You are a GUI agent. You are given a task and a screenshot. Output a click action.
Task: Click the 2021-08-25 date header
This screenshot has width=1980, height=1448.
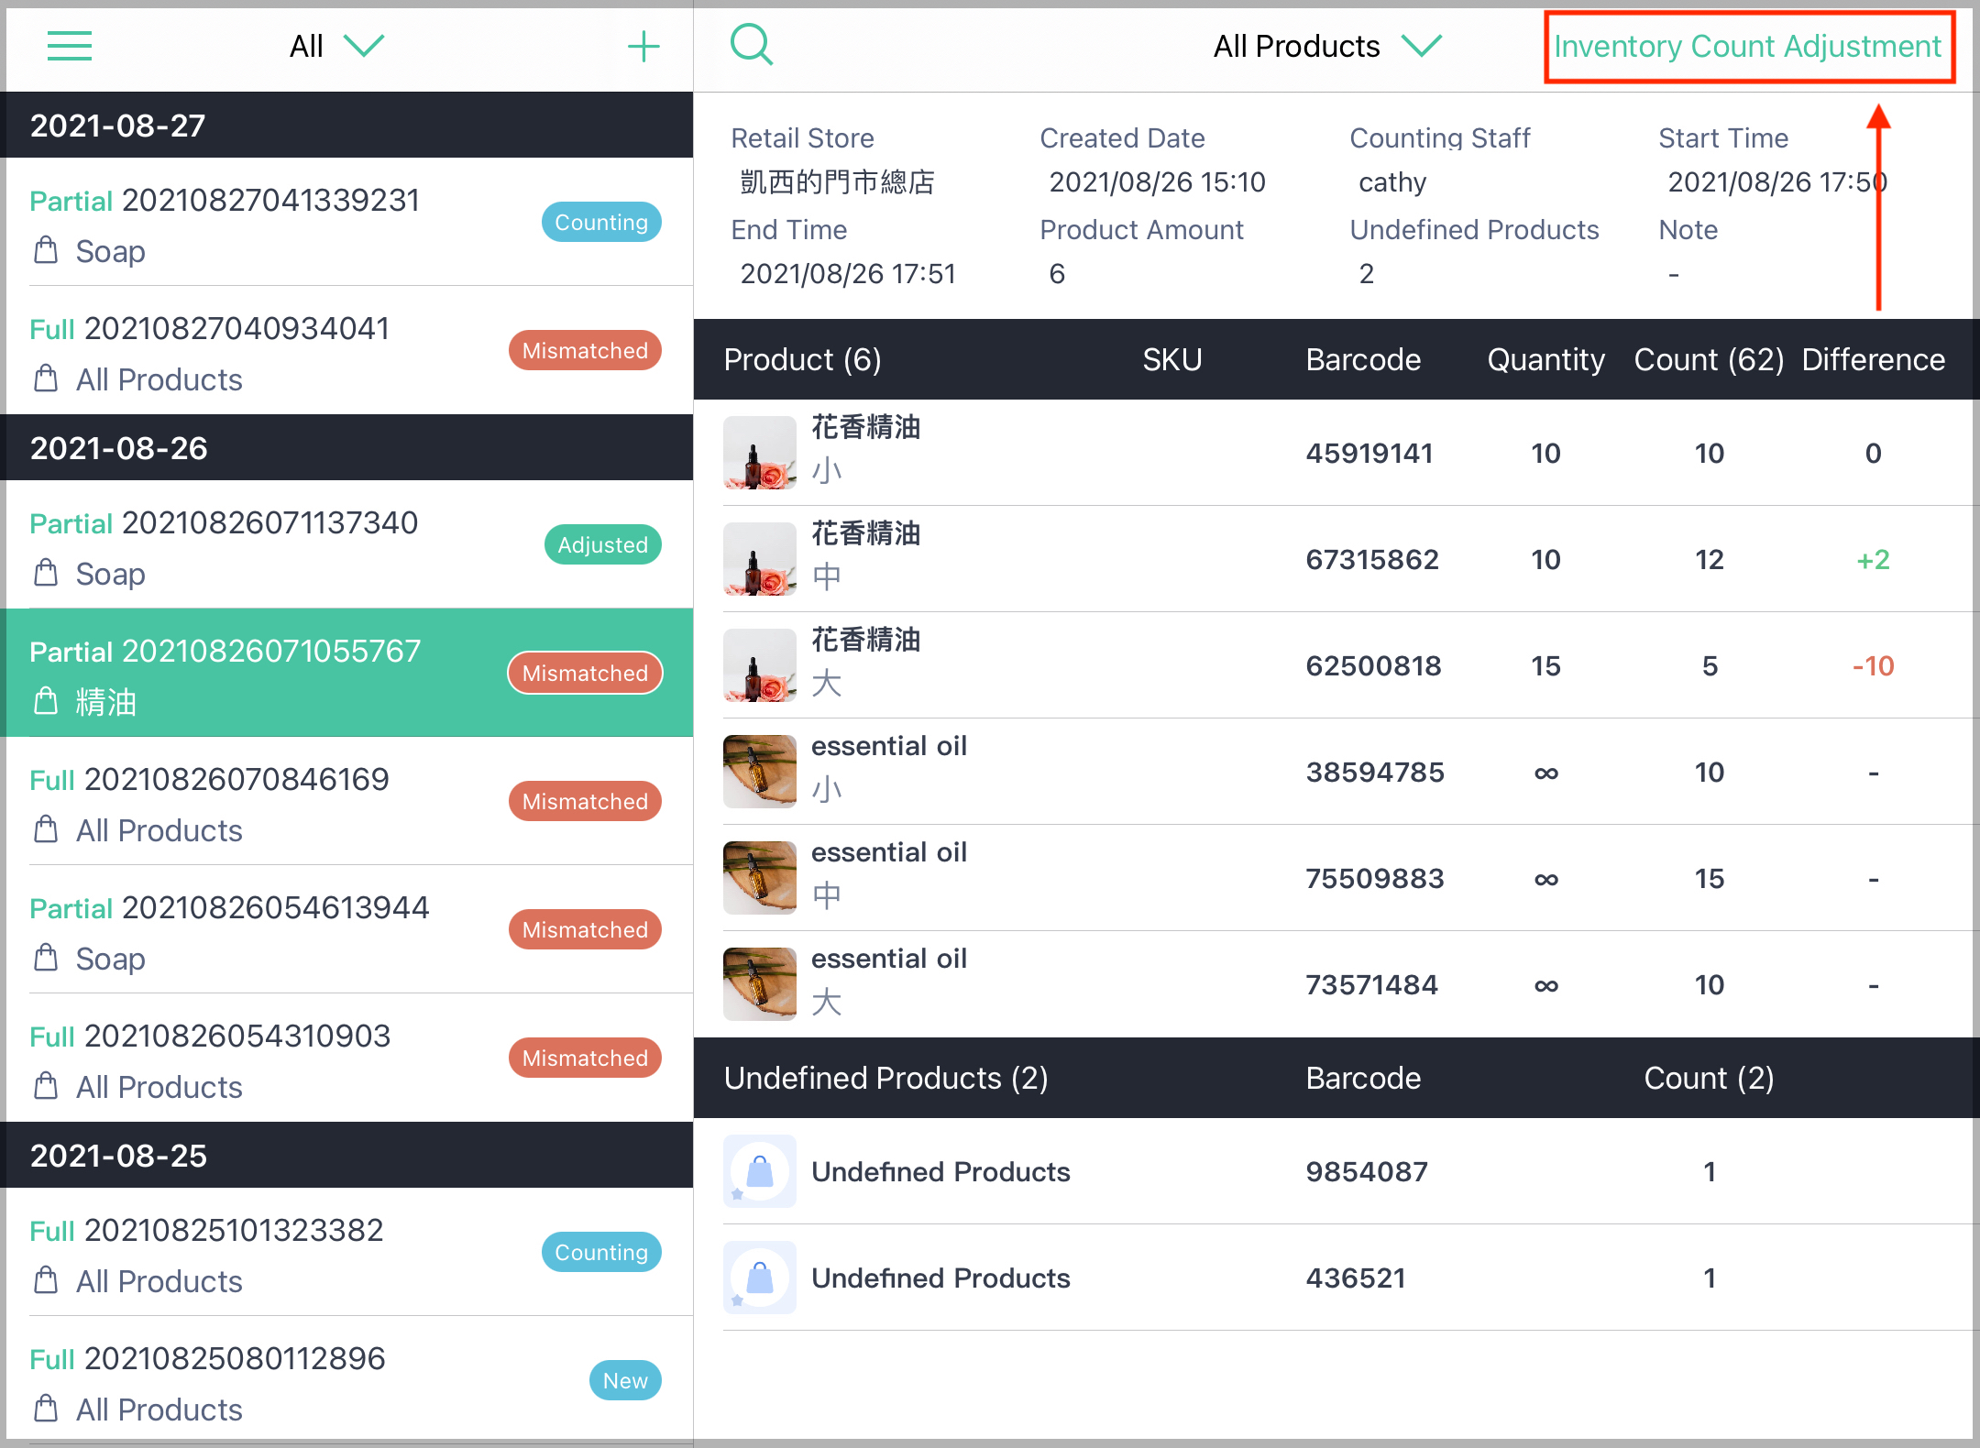coord(346,1155)
